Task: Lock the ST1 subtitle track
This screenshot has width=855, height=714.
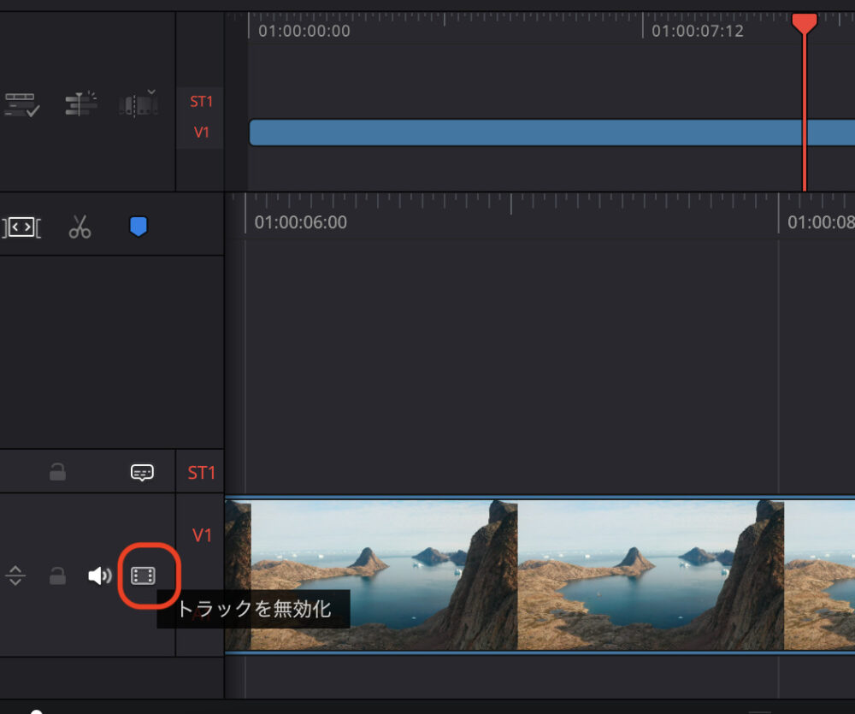Action: click(x=57, y=471)
